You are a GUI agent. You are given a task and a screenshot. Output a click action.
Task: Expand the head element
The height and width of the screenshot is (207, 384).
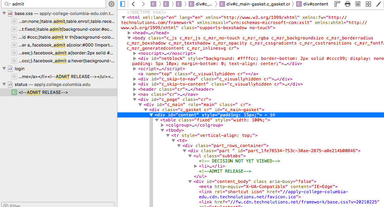pos(129,33)
